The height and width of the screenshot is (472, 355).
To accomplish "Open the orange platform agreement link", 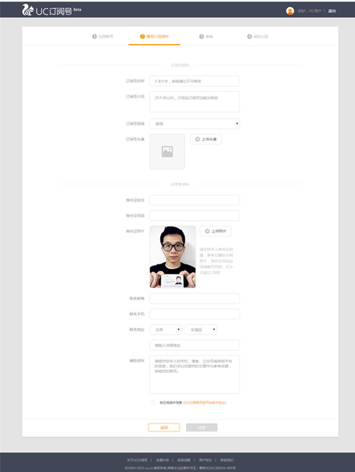I will (205, 403).
